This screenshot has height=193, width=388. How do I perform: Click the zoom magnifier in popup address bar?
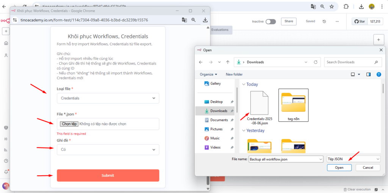194,20
